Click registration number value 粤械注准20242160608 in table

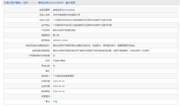point(64,10)
